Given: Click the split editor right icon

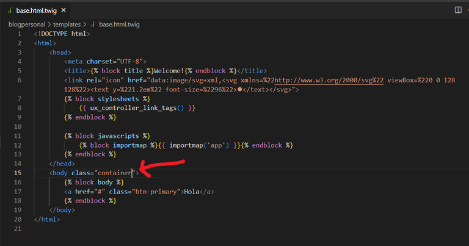Looking at the screenshot, I should (x=458, y=10).
